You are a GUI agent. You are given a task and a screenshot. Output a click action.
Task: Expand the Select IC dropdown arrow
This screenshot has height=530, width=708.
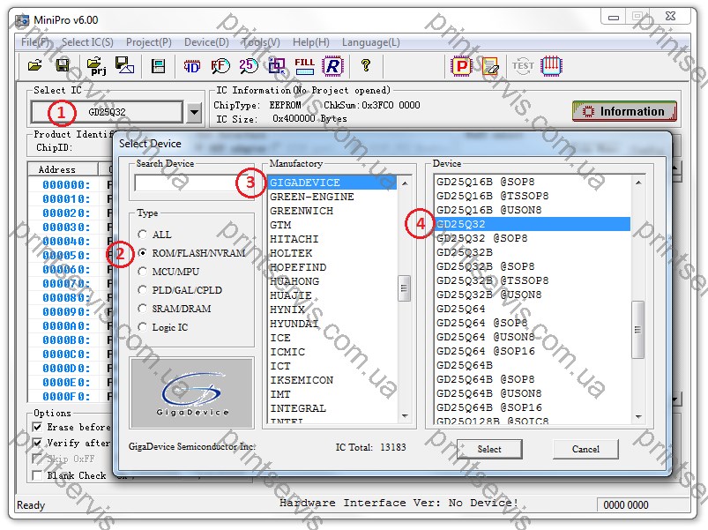click(x=194, y=112)
